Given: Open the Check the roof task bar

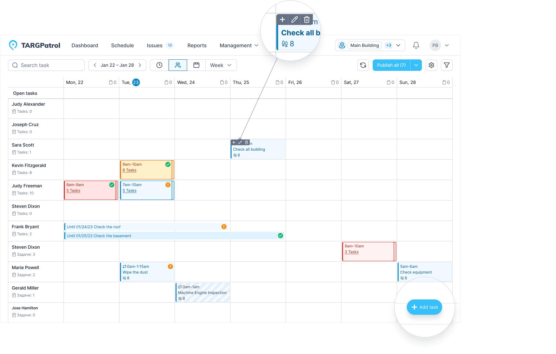Looking at the screenshot, I should [x=146, y=227].
